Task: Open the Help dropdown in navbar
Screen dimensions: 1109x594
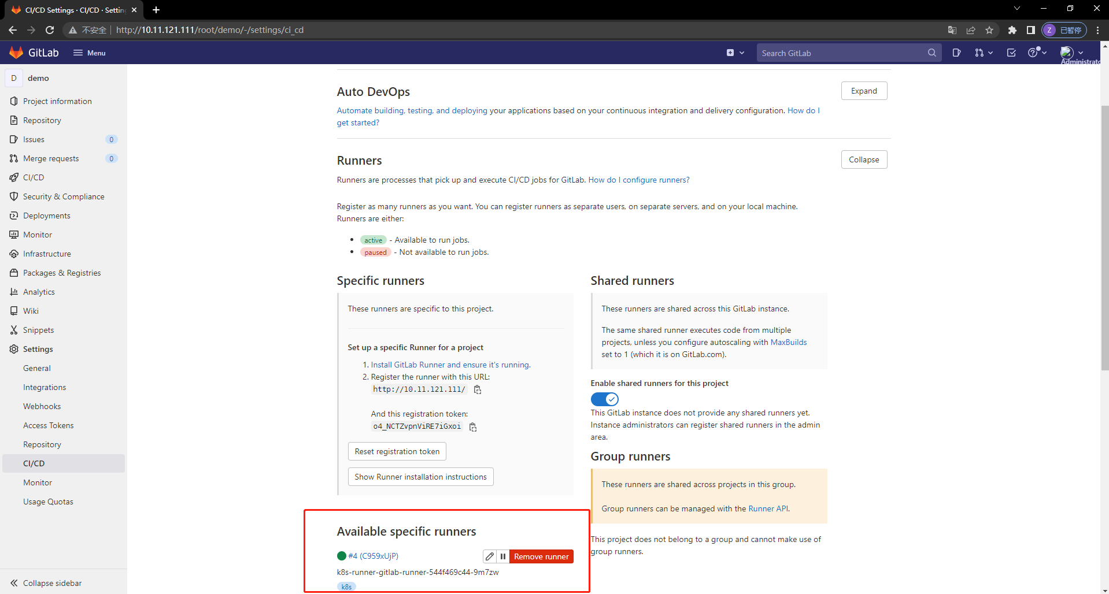Action: coord(1038,53)
